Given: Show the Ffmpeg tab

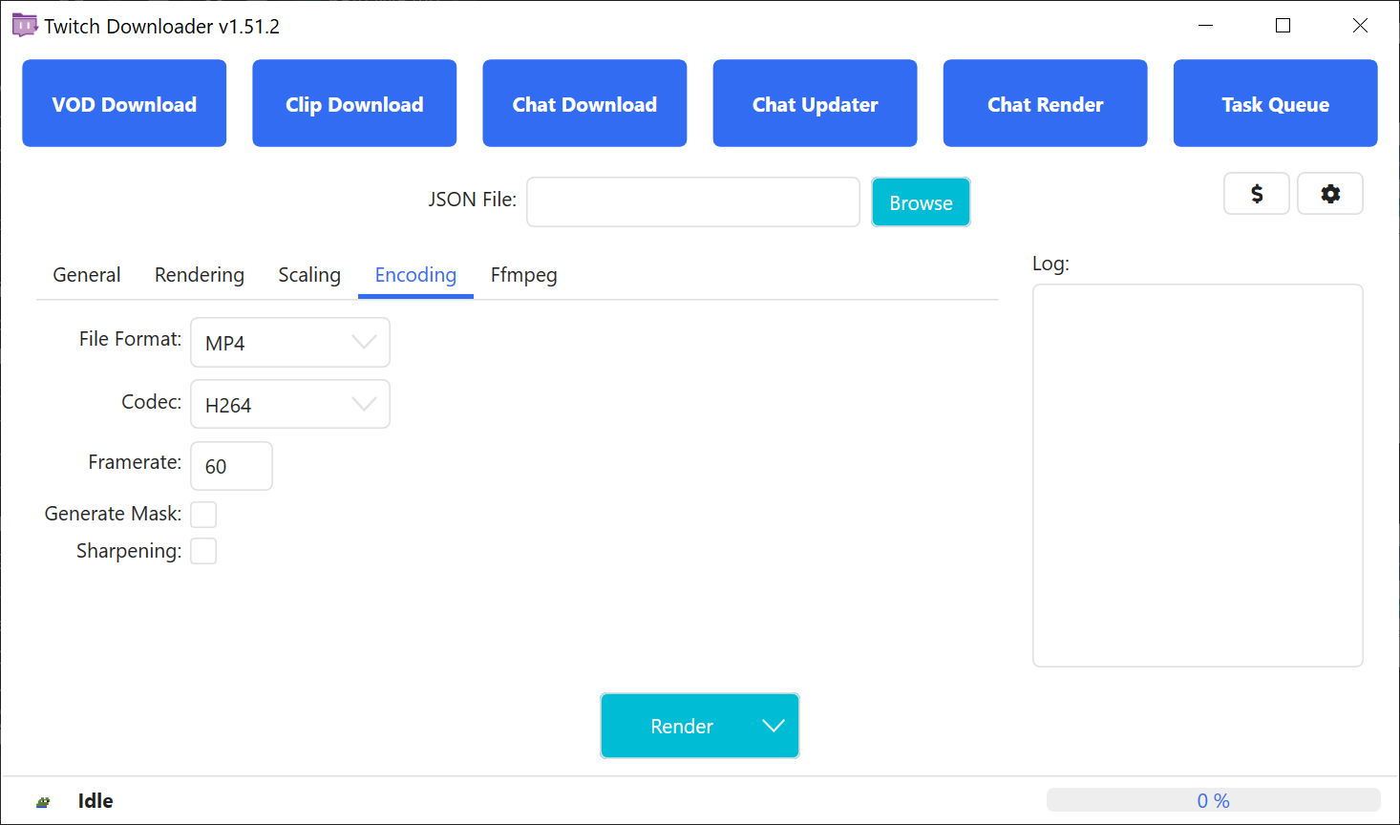Looking at the screenshot, I should 524,275.
